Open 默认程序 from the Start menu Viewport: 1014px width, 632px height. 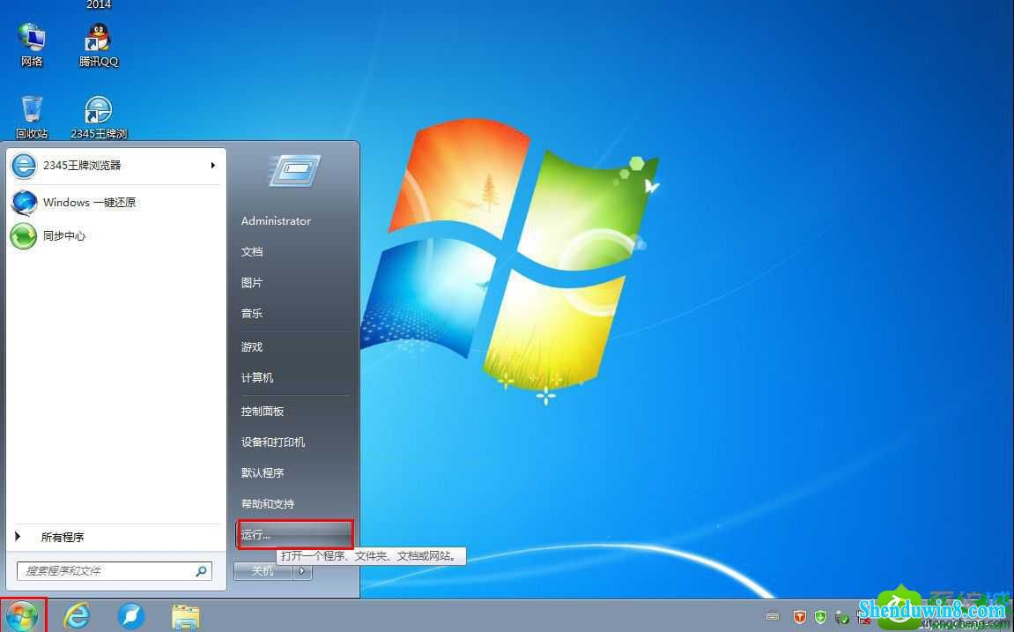(263, 472)
